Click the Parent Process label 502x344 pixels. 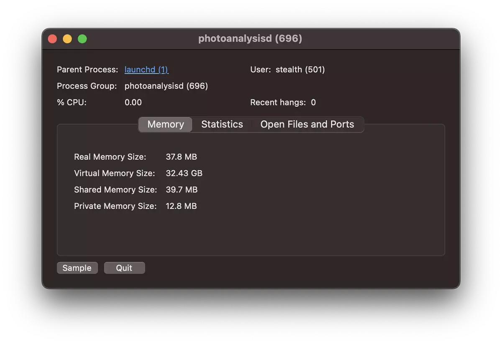point(87,70)
